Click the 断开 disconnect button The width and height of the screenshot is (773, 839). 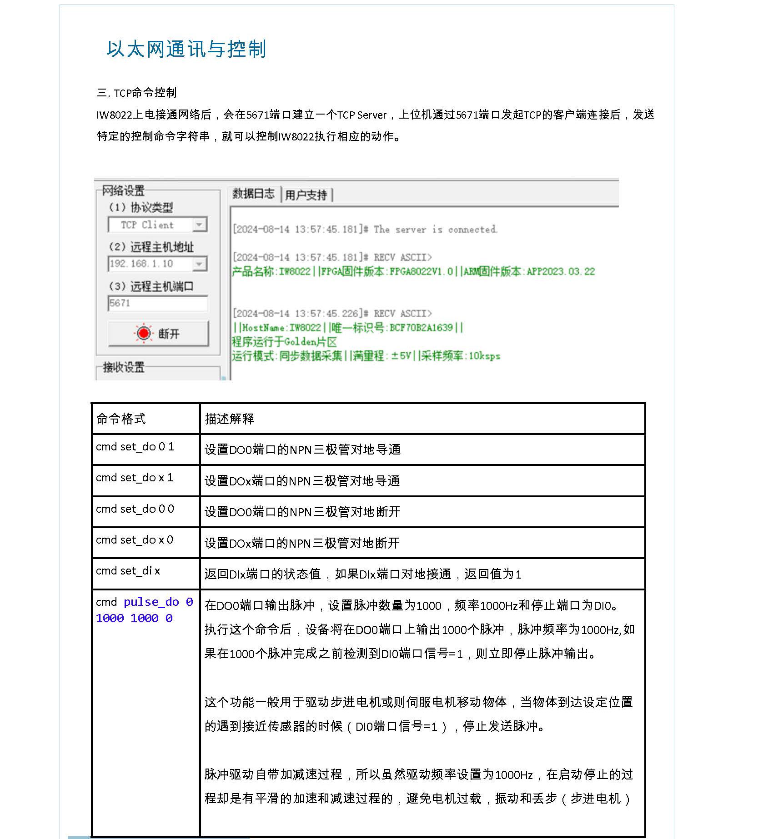[x=158, y=334]
